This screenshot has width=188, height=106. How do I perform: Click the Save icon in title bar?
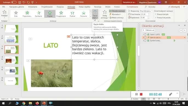[20, 2]
